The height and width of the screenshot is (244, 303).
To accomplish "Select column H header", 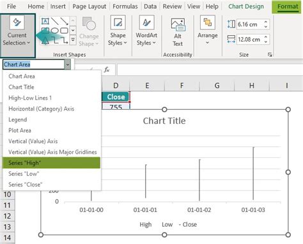I will click(x=252, y=86).
